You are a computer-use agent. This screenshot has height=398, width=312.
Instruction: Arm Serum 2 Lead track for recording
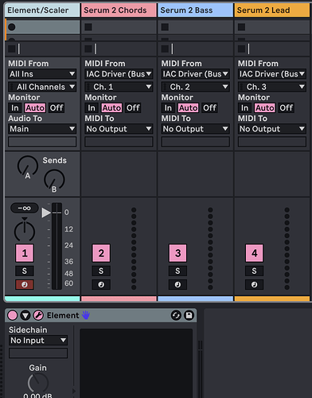point(254,285)
